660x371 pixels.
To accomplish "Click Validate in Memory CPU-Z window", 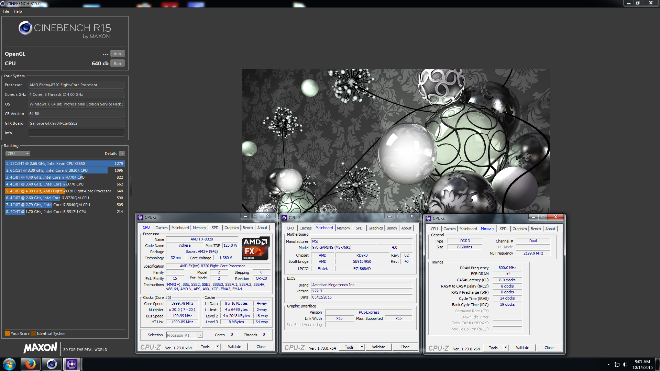I will coord(522,348).
